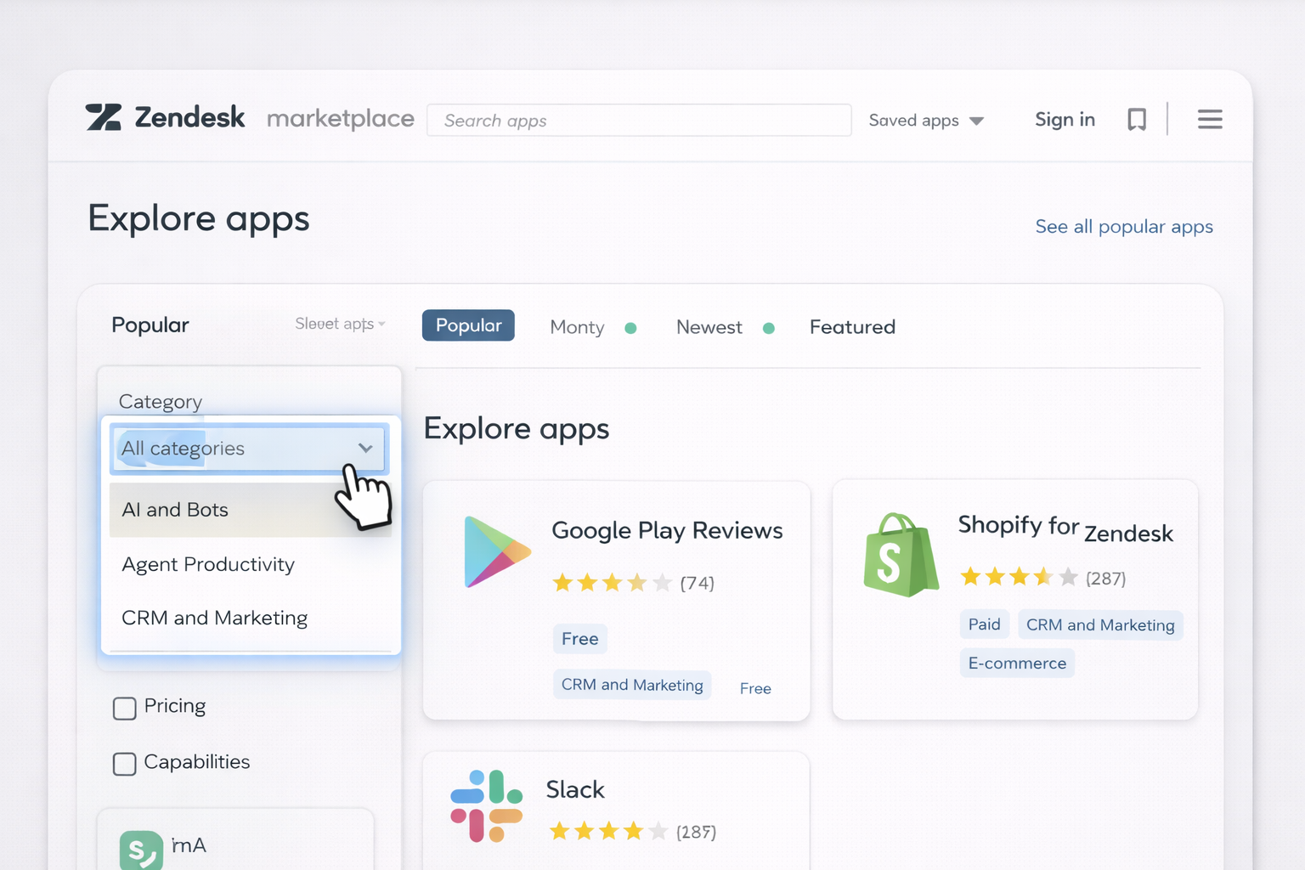Focus the Search apps input field
This screenshot has height=870, width=1305.
[639, 121]
